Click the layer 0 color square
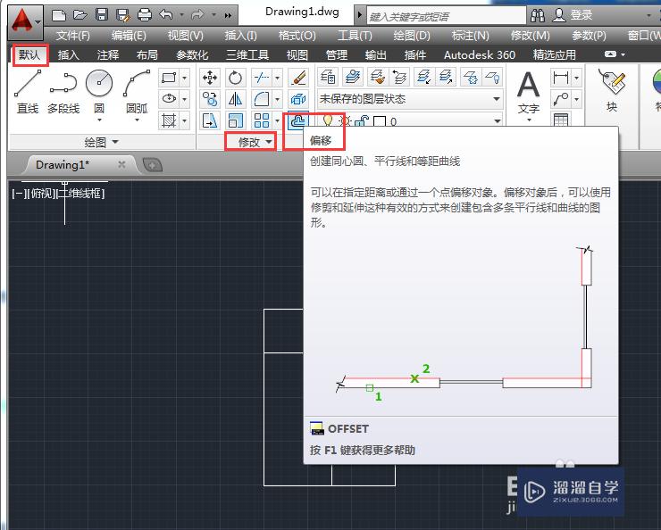The width and height of the screenshot is (661, 530). pyautogui.click(x=380, y=122)
